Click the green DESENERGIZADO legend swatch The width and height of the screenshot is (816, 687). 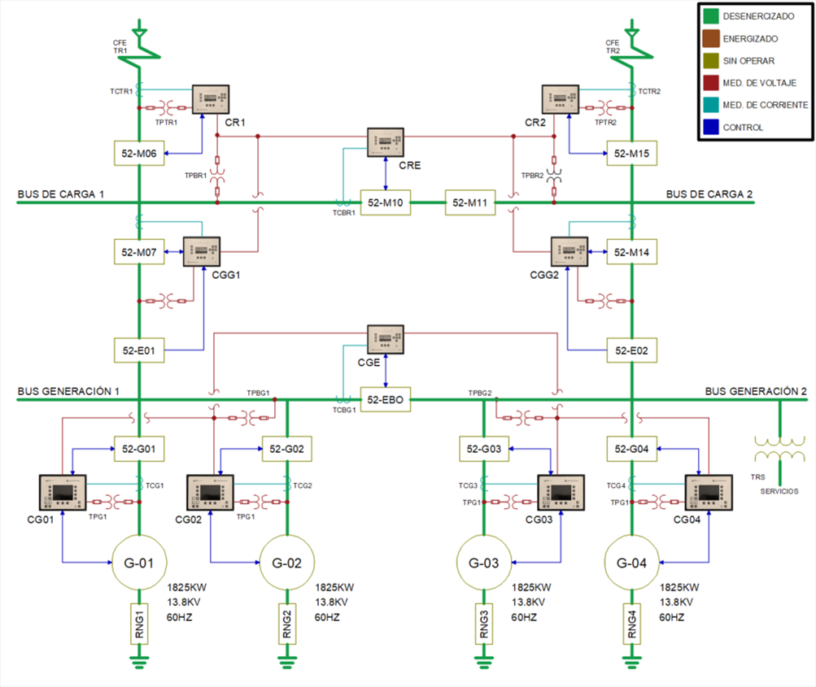[711, 16]
